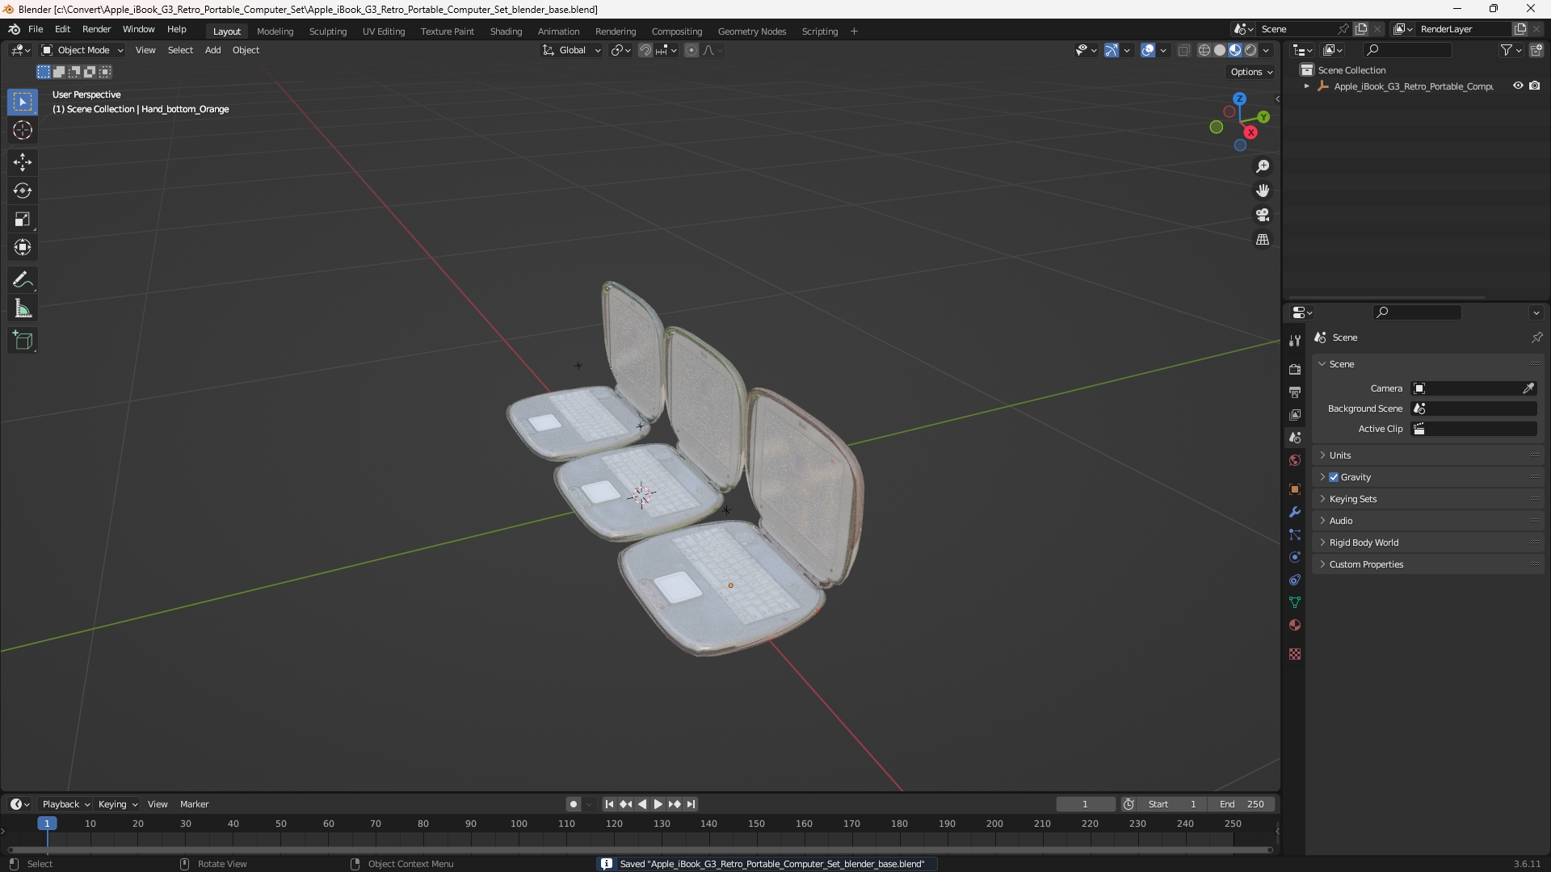This screenshot has height=872, width=1551.
Task: Select the Scale tool
Action: tap(23, 219)
